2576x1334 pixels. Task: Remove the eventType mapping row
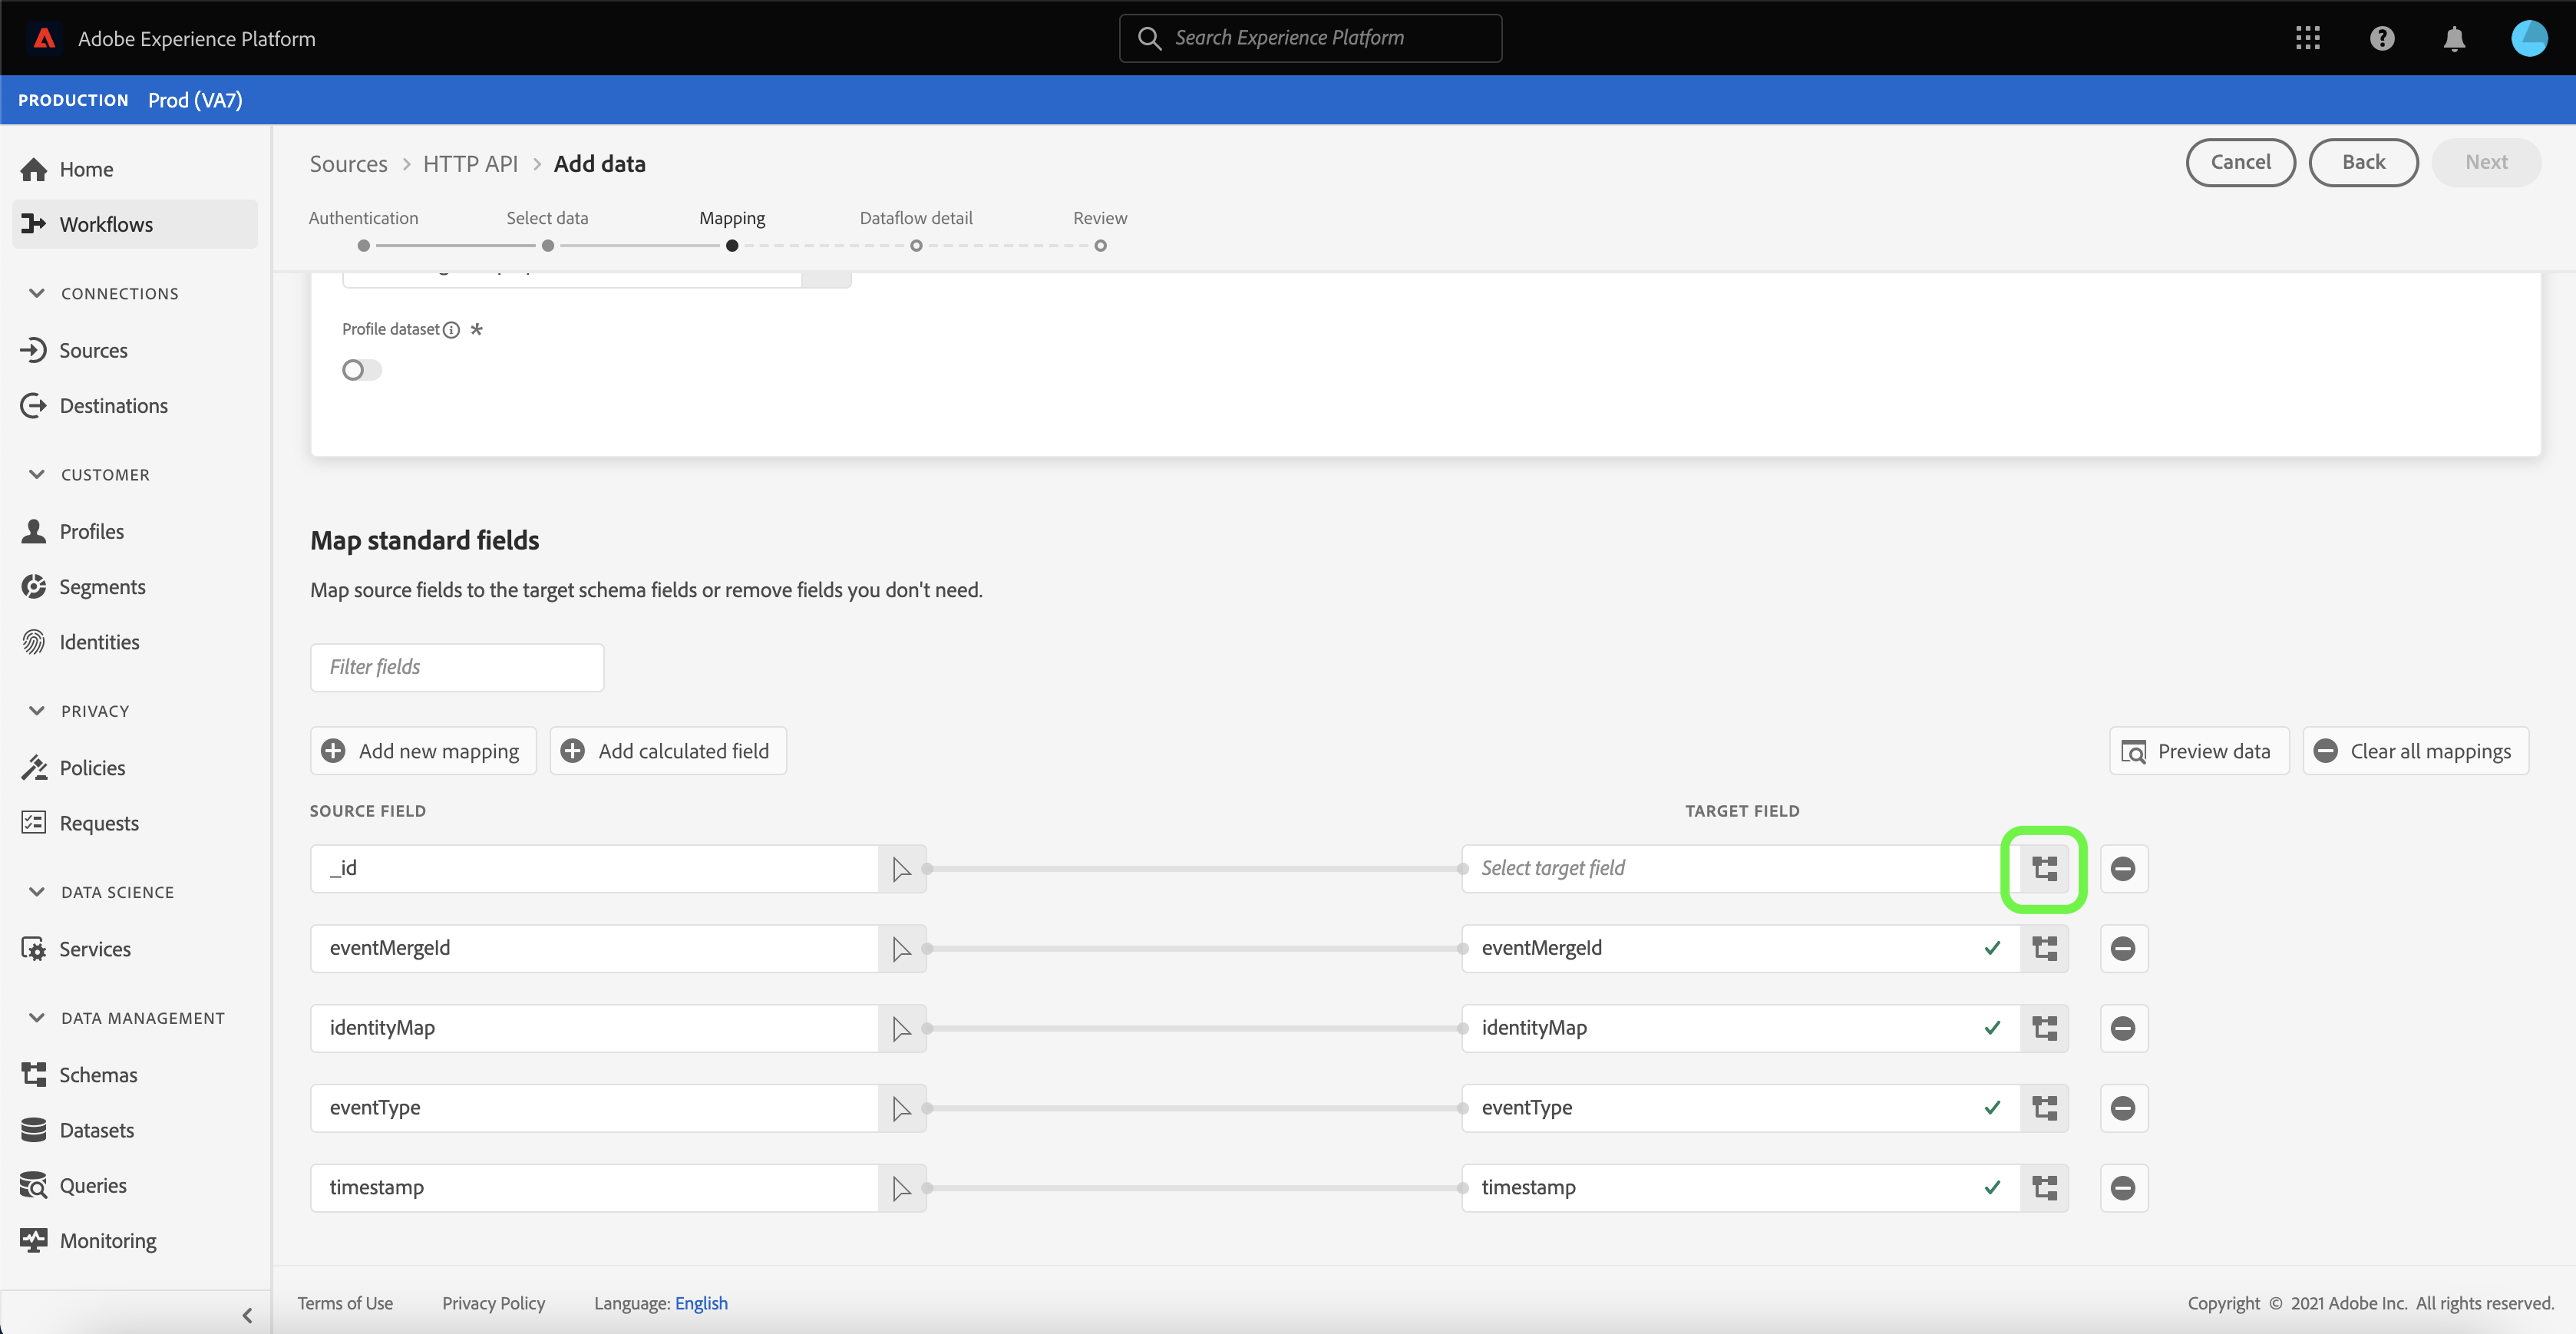(2123, 1108)
